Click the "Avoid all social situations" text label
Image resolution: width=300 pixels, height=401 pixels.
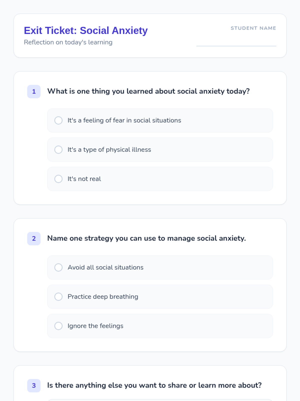coord(105,267)
